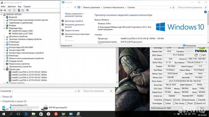This screenshot has height=117, width=209.
Task: Open Microsoft Store from taskbar
Action: click(41, 114)
